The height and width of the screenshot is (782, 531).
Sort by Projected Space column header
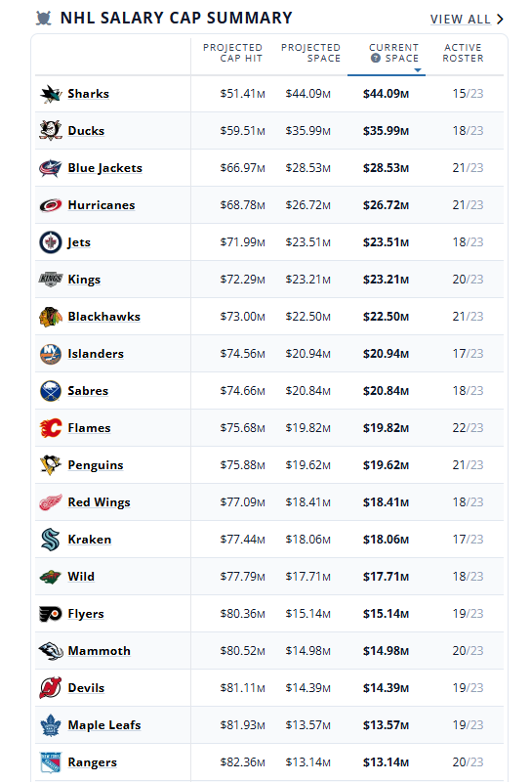tap(310, 53)
